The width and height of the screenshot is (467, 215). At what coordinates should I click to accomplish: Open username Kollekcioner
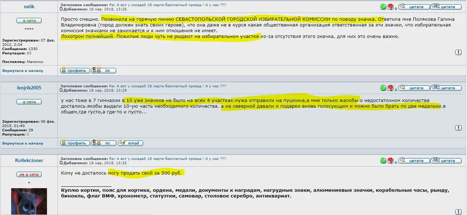coord(29,160)
